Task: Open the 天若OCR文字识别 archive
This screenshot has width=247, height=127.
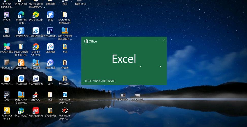Action: click(21, 98)
